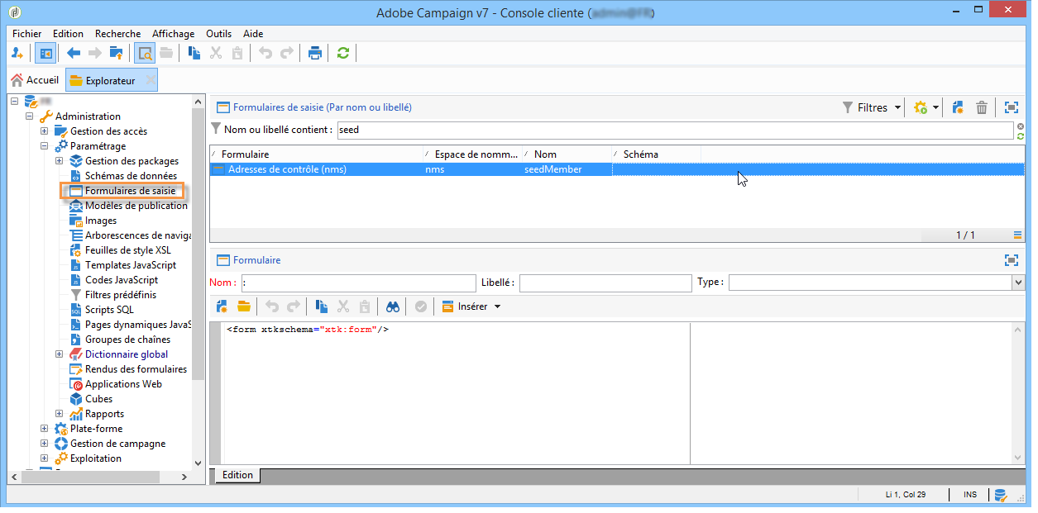The width and height of the screenshot is (1038, 513).
Task: Sort by the Schéma column header
Action: (657, 154)
